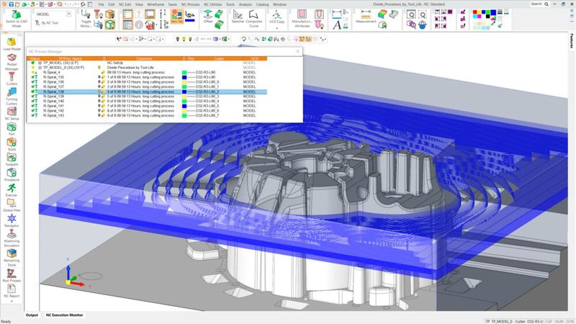The height and width of the screenshot is (324, 576).
Task: Click the Part sidebar icon
Action: click(x=12, y=129)
